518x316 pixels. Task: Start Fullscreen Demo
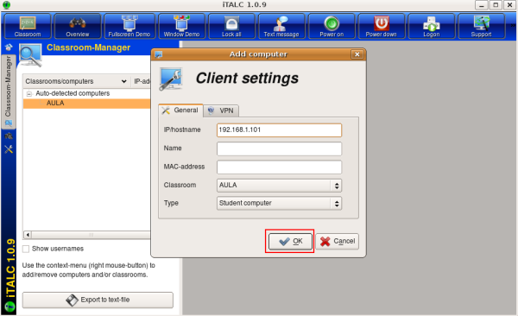coord(129,27)
